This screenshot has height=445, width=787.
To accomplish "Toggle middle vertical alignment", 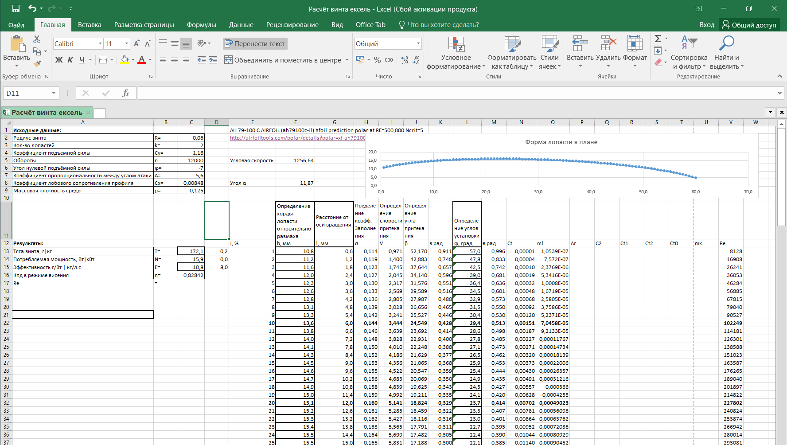I will (175, 43).
